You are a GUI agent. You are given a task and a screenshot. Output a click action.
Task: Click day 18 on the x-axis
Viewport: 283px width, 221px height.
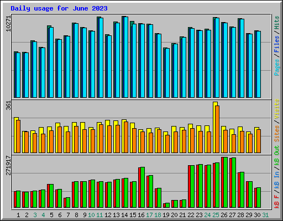point(158,215)
